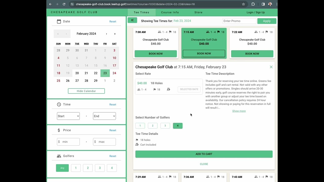This screenshot has width=324, height=182.
Task: Reset the Golfers filter
Action: 113,156
